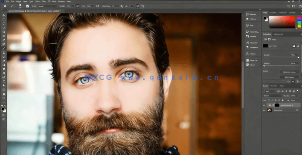Screen dimensions: 302x155
Task: Hide the adjustment layer via its eye icon
Action: [x=264, y=105]
